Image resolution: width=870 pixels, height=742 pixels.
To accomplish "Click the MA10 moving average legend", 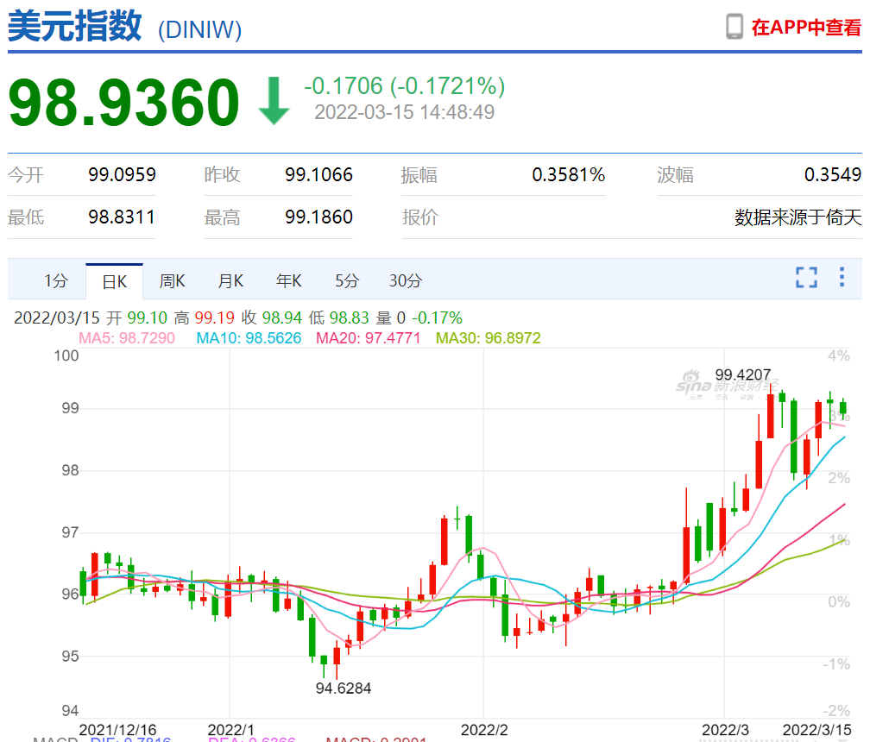I will 249,337.
